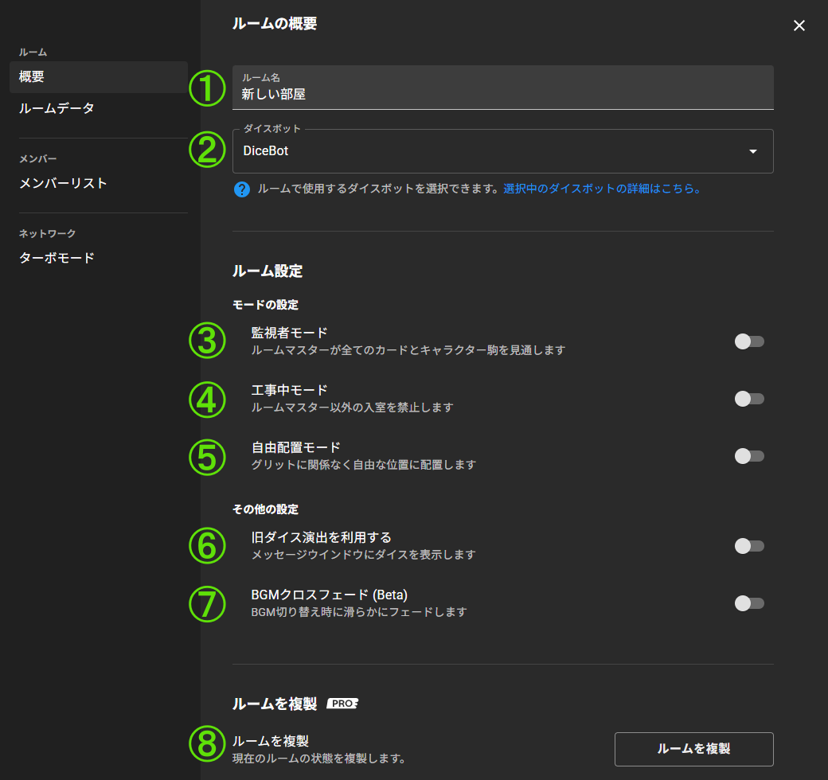Screen dimensions: 828x780
Task: Open ルームデータ in the sidebar
Action: point(57,108)
